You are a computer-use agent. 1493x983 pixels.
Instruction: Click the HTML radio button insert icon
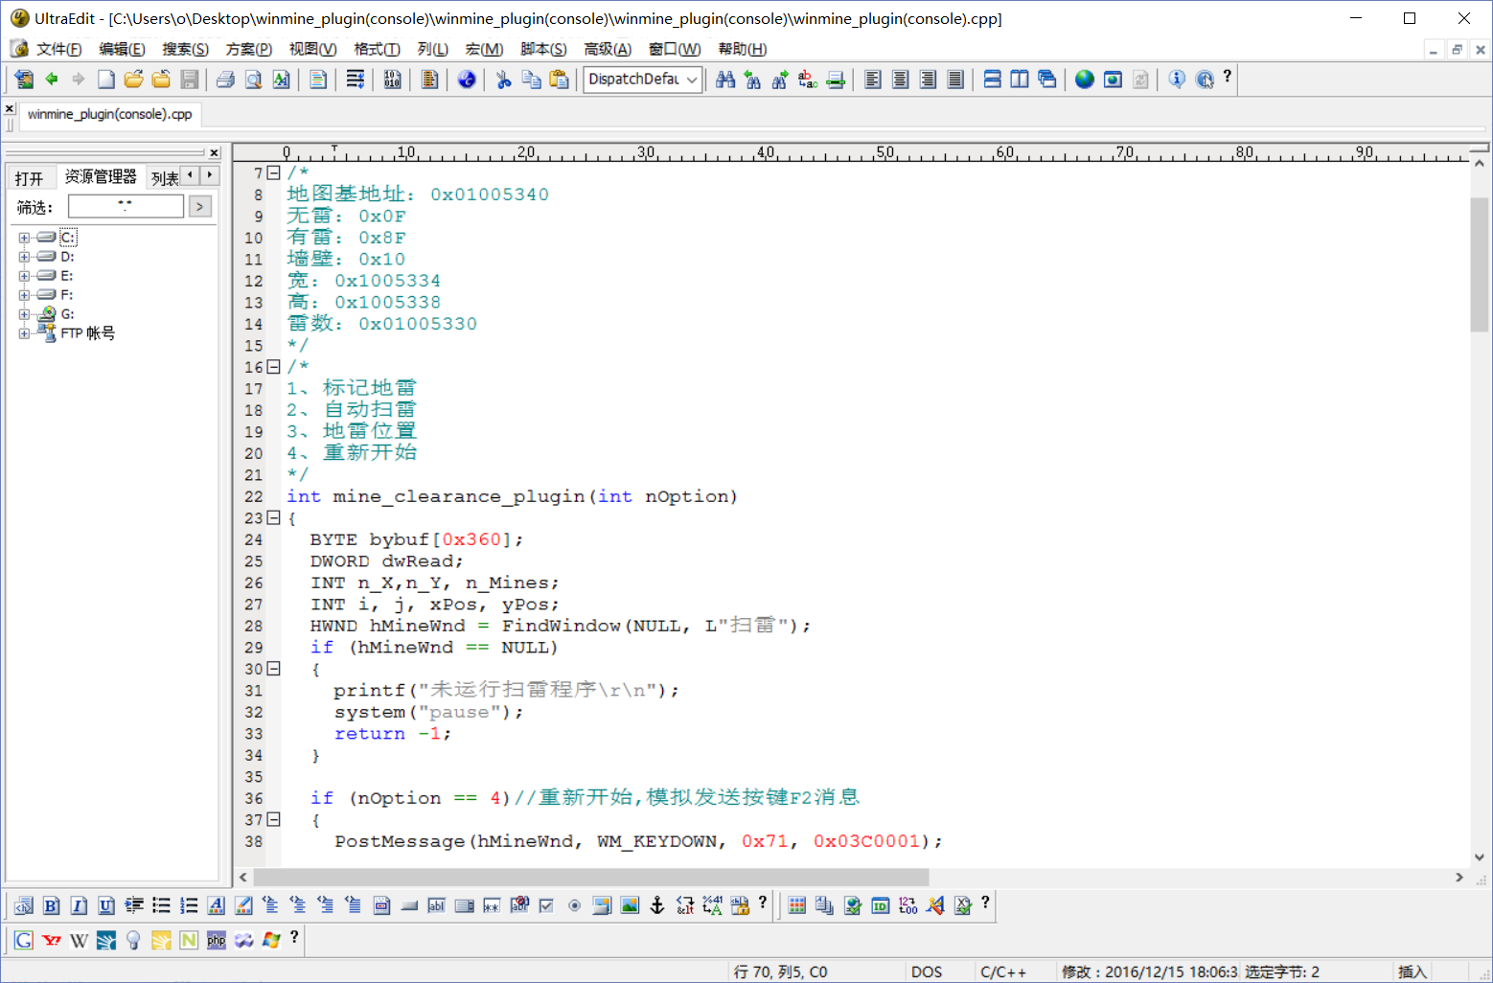click(x=574, y=905)
